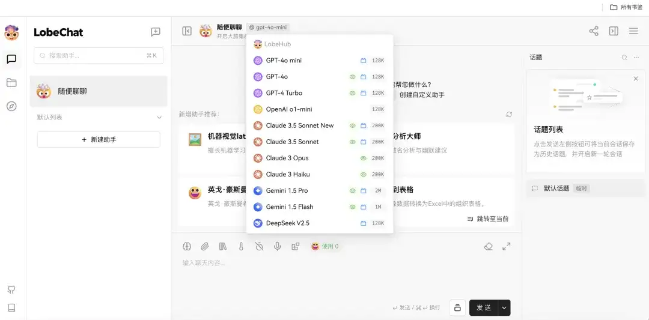Open the knowledge base library icon

(x=223, y=246)
